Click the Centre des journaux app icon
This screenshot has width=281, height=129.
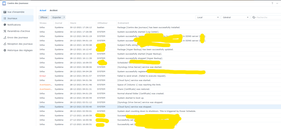pyautogui.click(x=4, y=3)
